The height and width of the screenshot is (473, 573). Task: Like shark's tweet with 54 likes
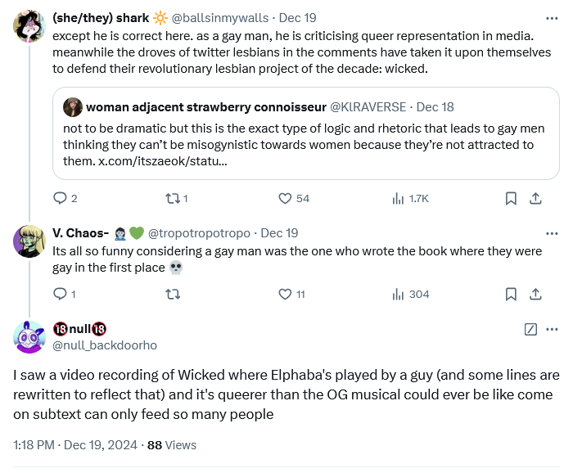coord(286,198)
